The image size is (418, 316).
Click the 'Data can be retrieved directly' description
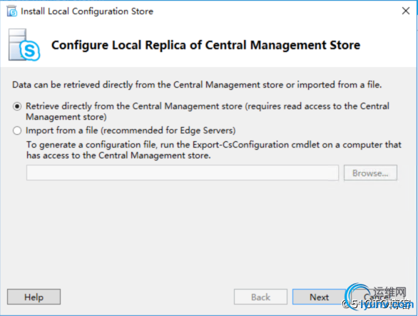pos(197,85)
